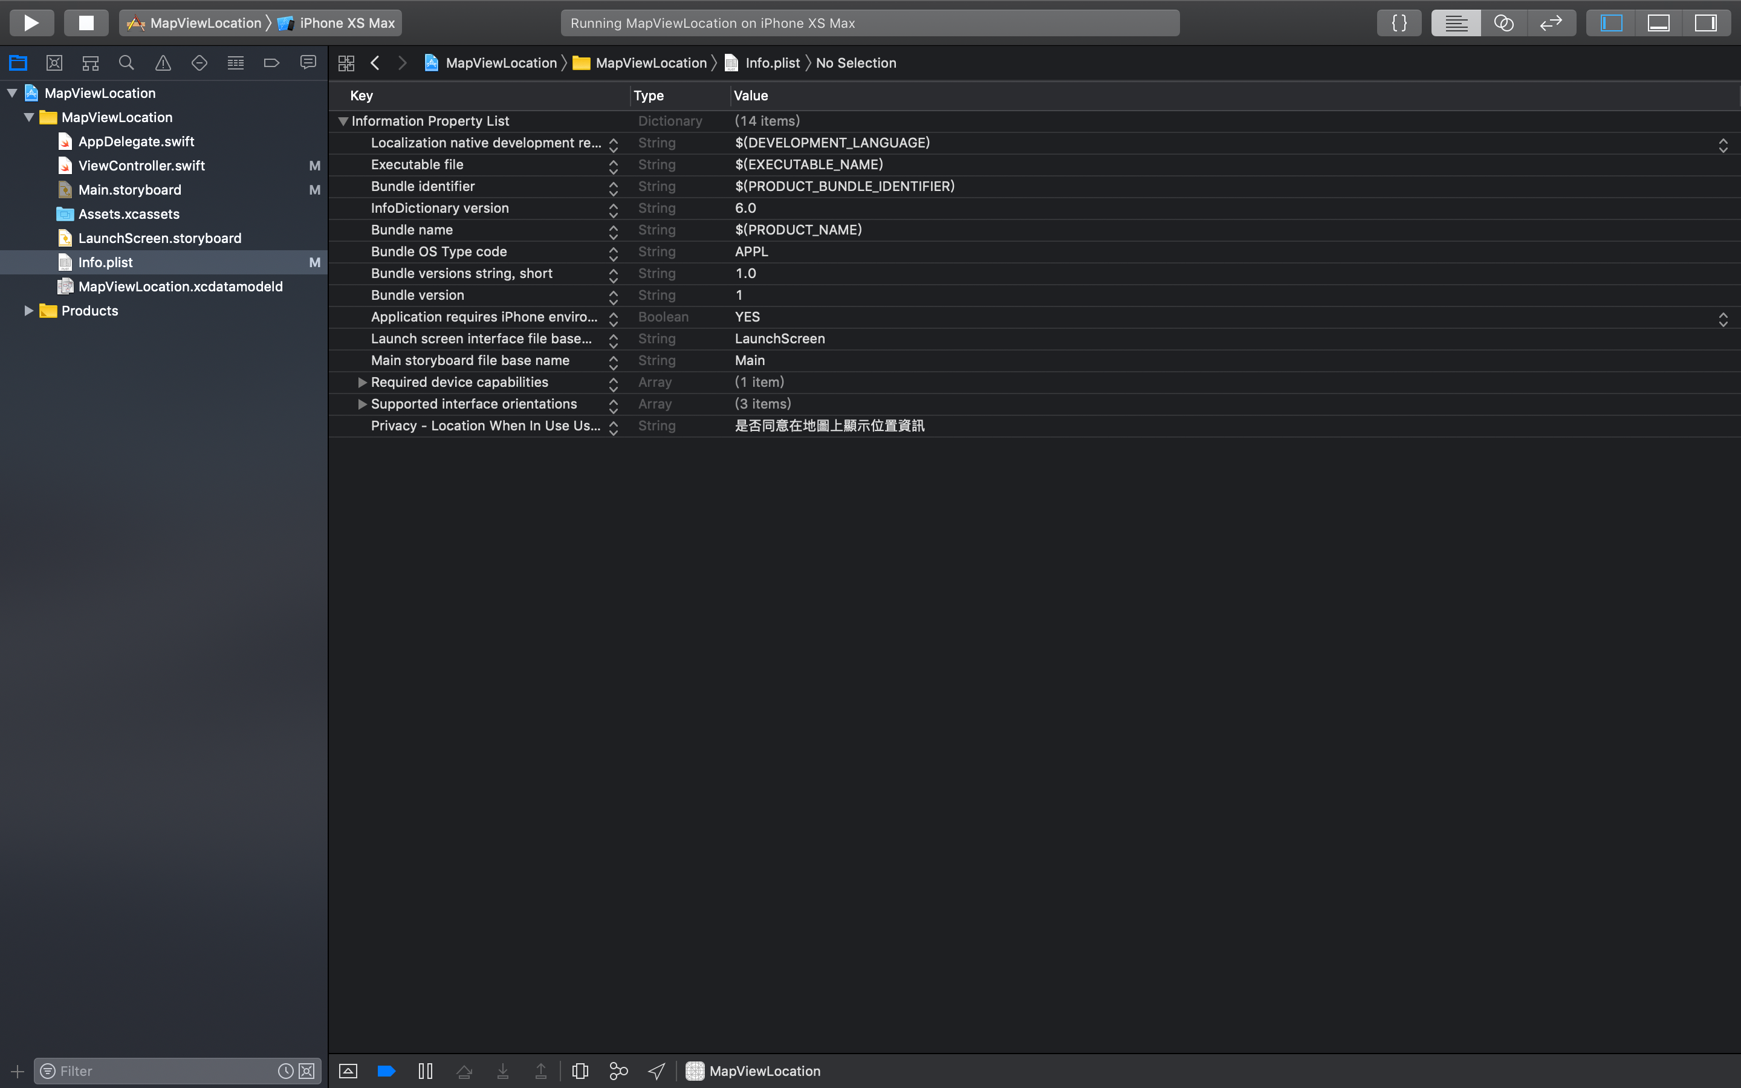Toggle the Inspectors panel
This screenshot has width=1741, height=1088.
1706,23
